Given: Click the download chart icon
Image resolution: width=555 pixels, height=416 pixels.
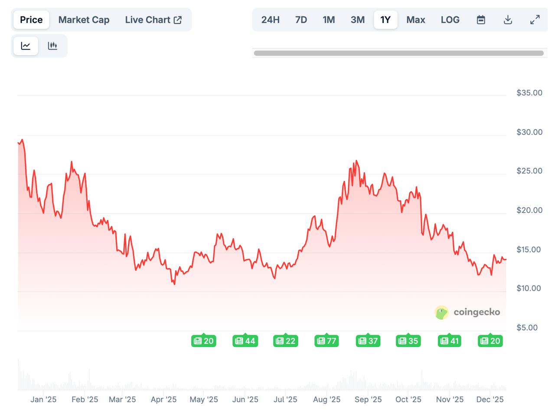Looking at the screenshot, I should pos(508,20).
